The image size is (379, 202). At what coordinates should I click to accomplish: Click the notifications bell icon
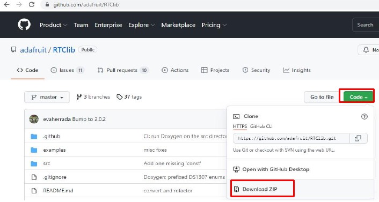tap(366, 50)
